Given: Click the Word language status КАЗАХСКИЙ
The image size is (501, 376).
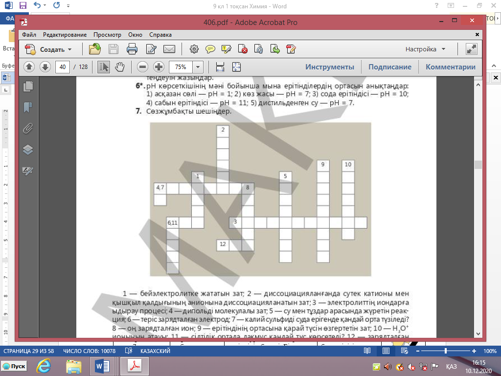Looking at the screenshot, I should (x=155, y=351).
